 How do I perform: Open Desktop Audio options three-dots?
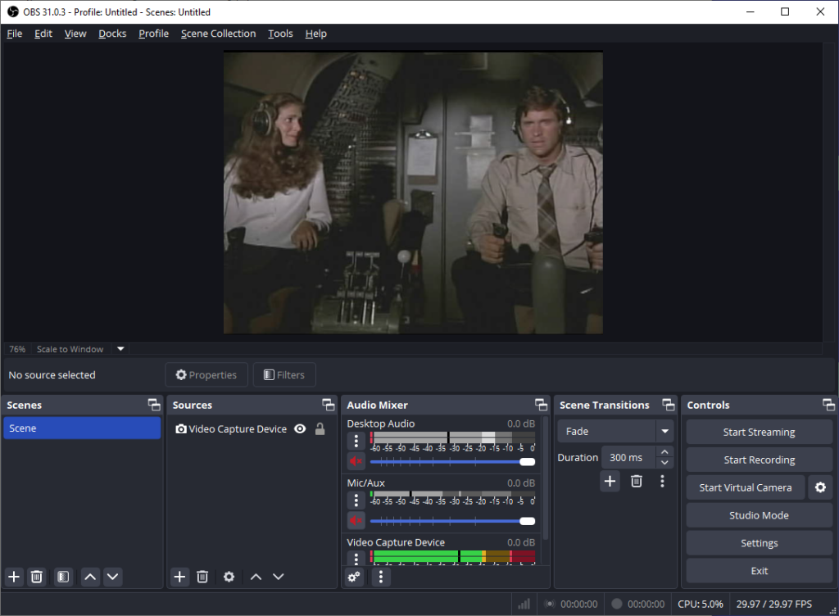coord(356,442)
